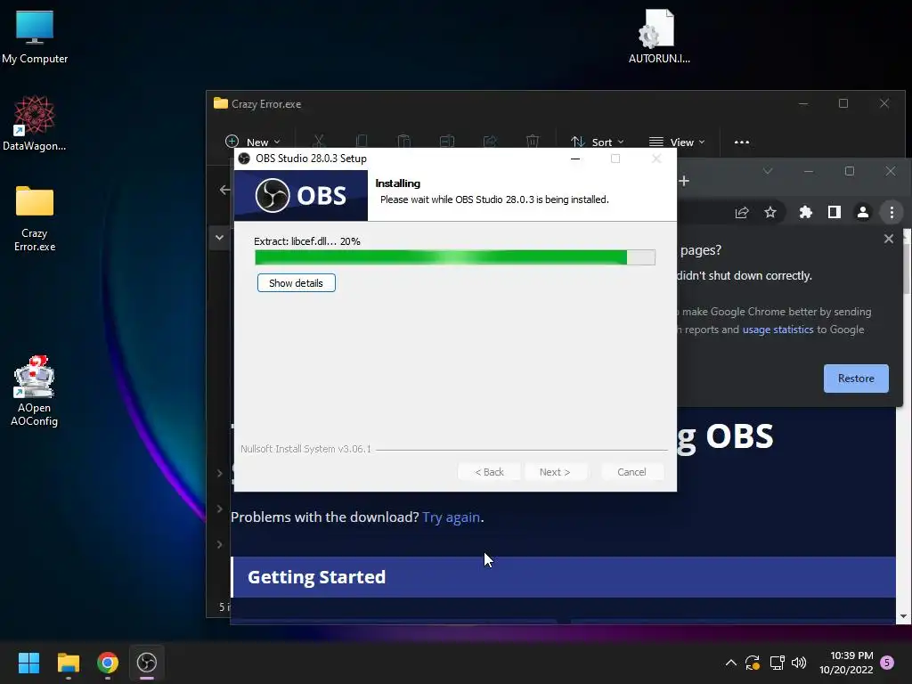Open the usage statistics link in Chrome
The height and width of the screenshot is (684, 912).
pyautogui.click(x=778, y=330)
